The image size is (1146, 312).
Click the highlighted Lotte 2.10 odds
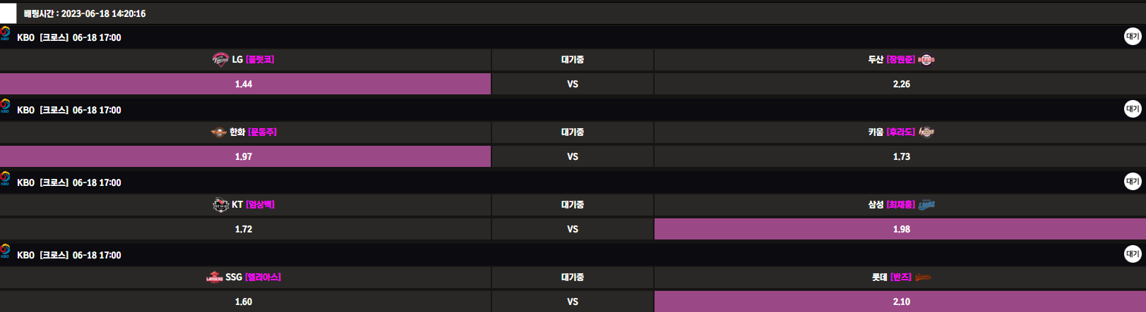[x=900, y=301]
